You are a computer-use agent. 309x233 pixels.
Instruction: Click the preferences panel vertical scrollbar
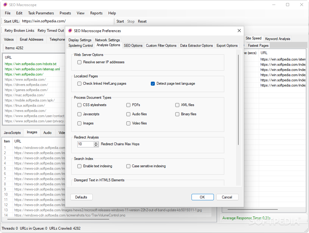coord(238,100)
